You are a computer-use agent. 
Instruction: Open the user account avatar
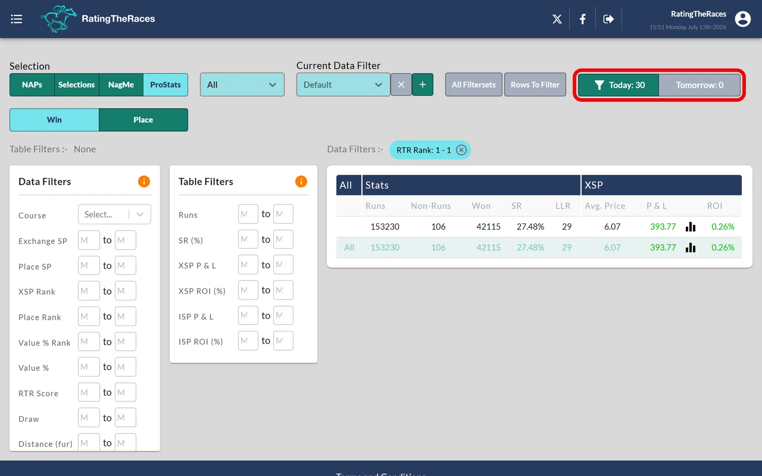pyautogui.click(x=742, y=19)
